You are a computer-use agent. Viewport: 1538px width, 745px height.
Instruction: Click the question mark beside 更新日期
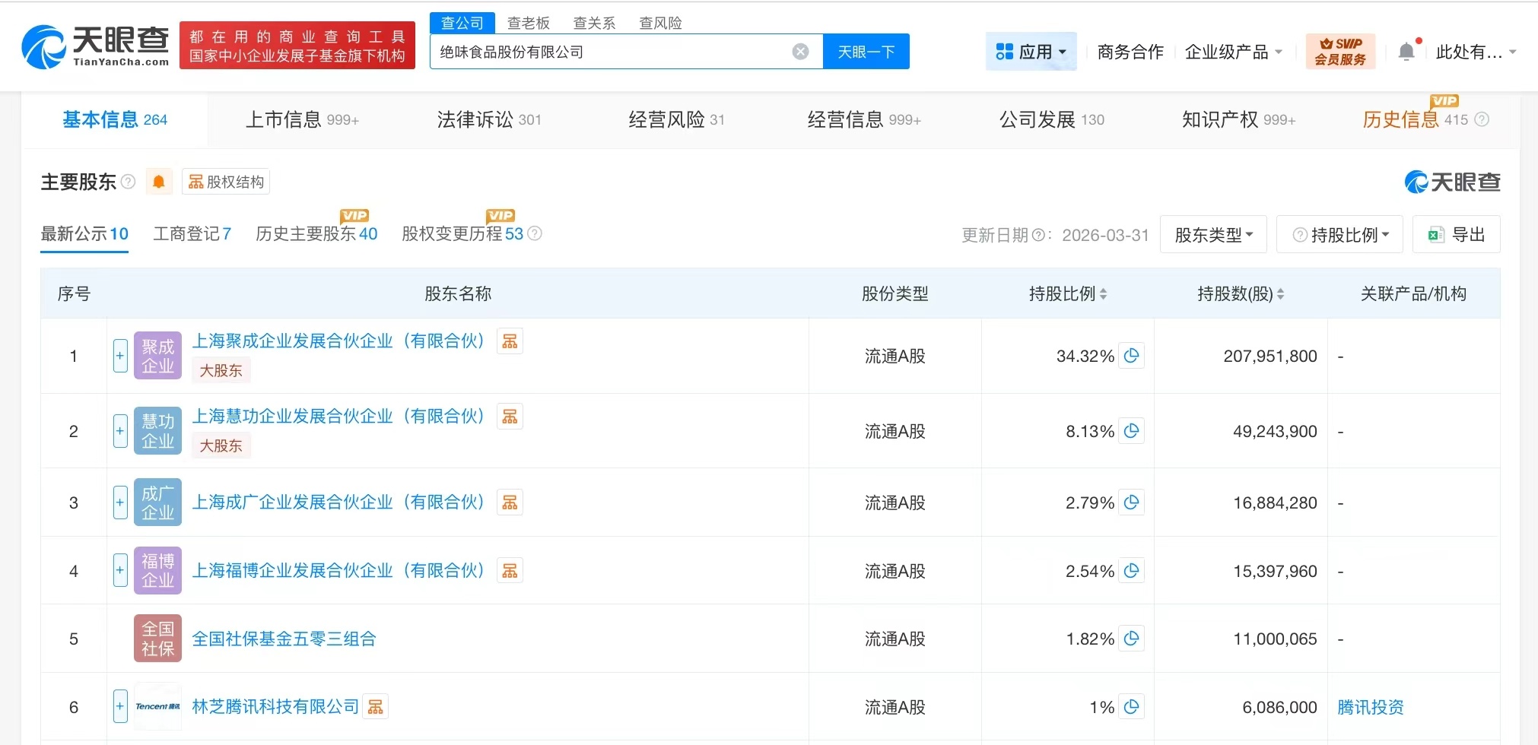(1041, 235)
